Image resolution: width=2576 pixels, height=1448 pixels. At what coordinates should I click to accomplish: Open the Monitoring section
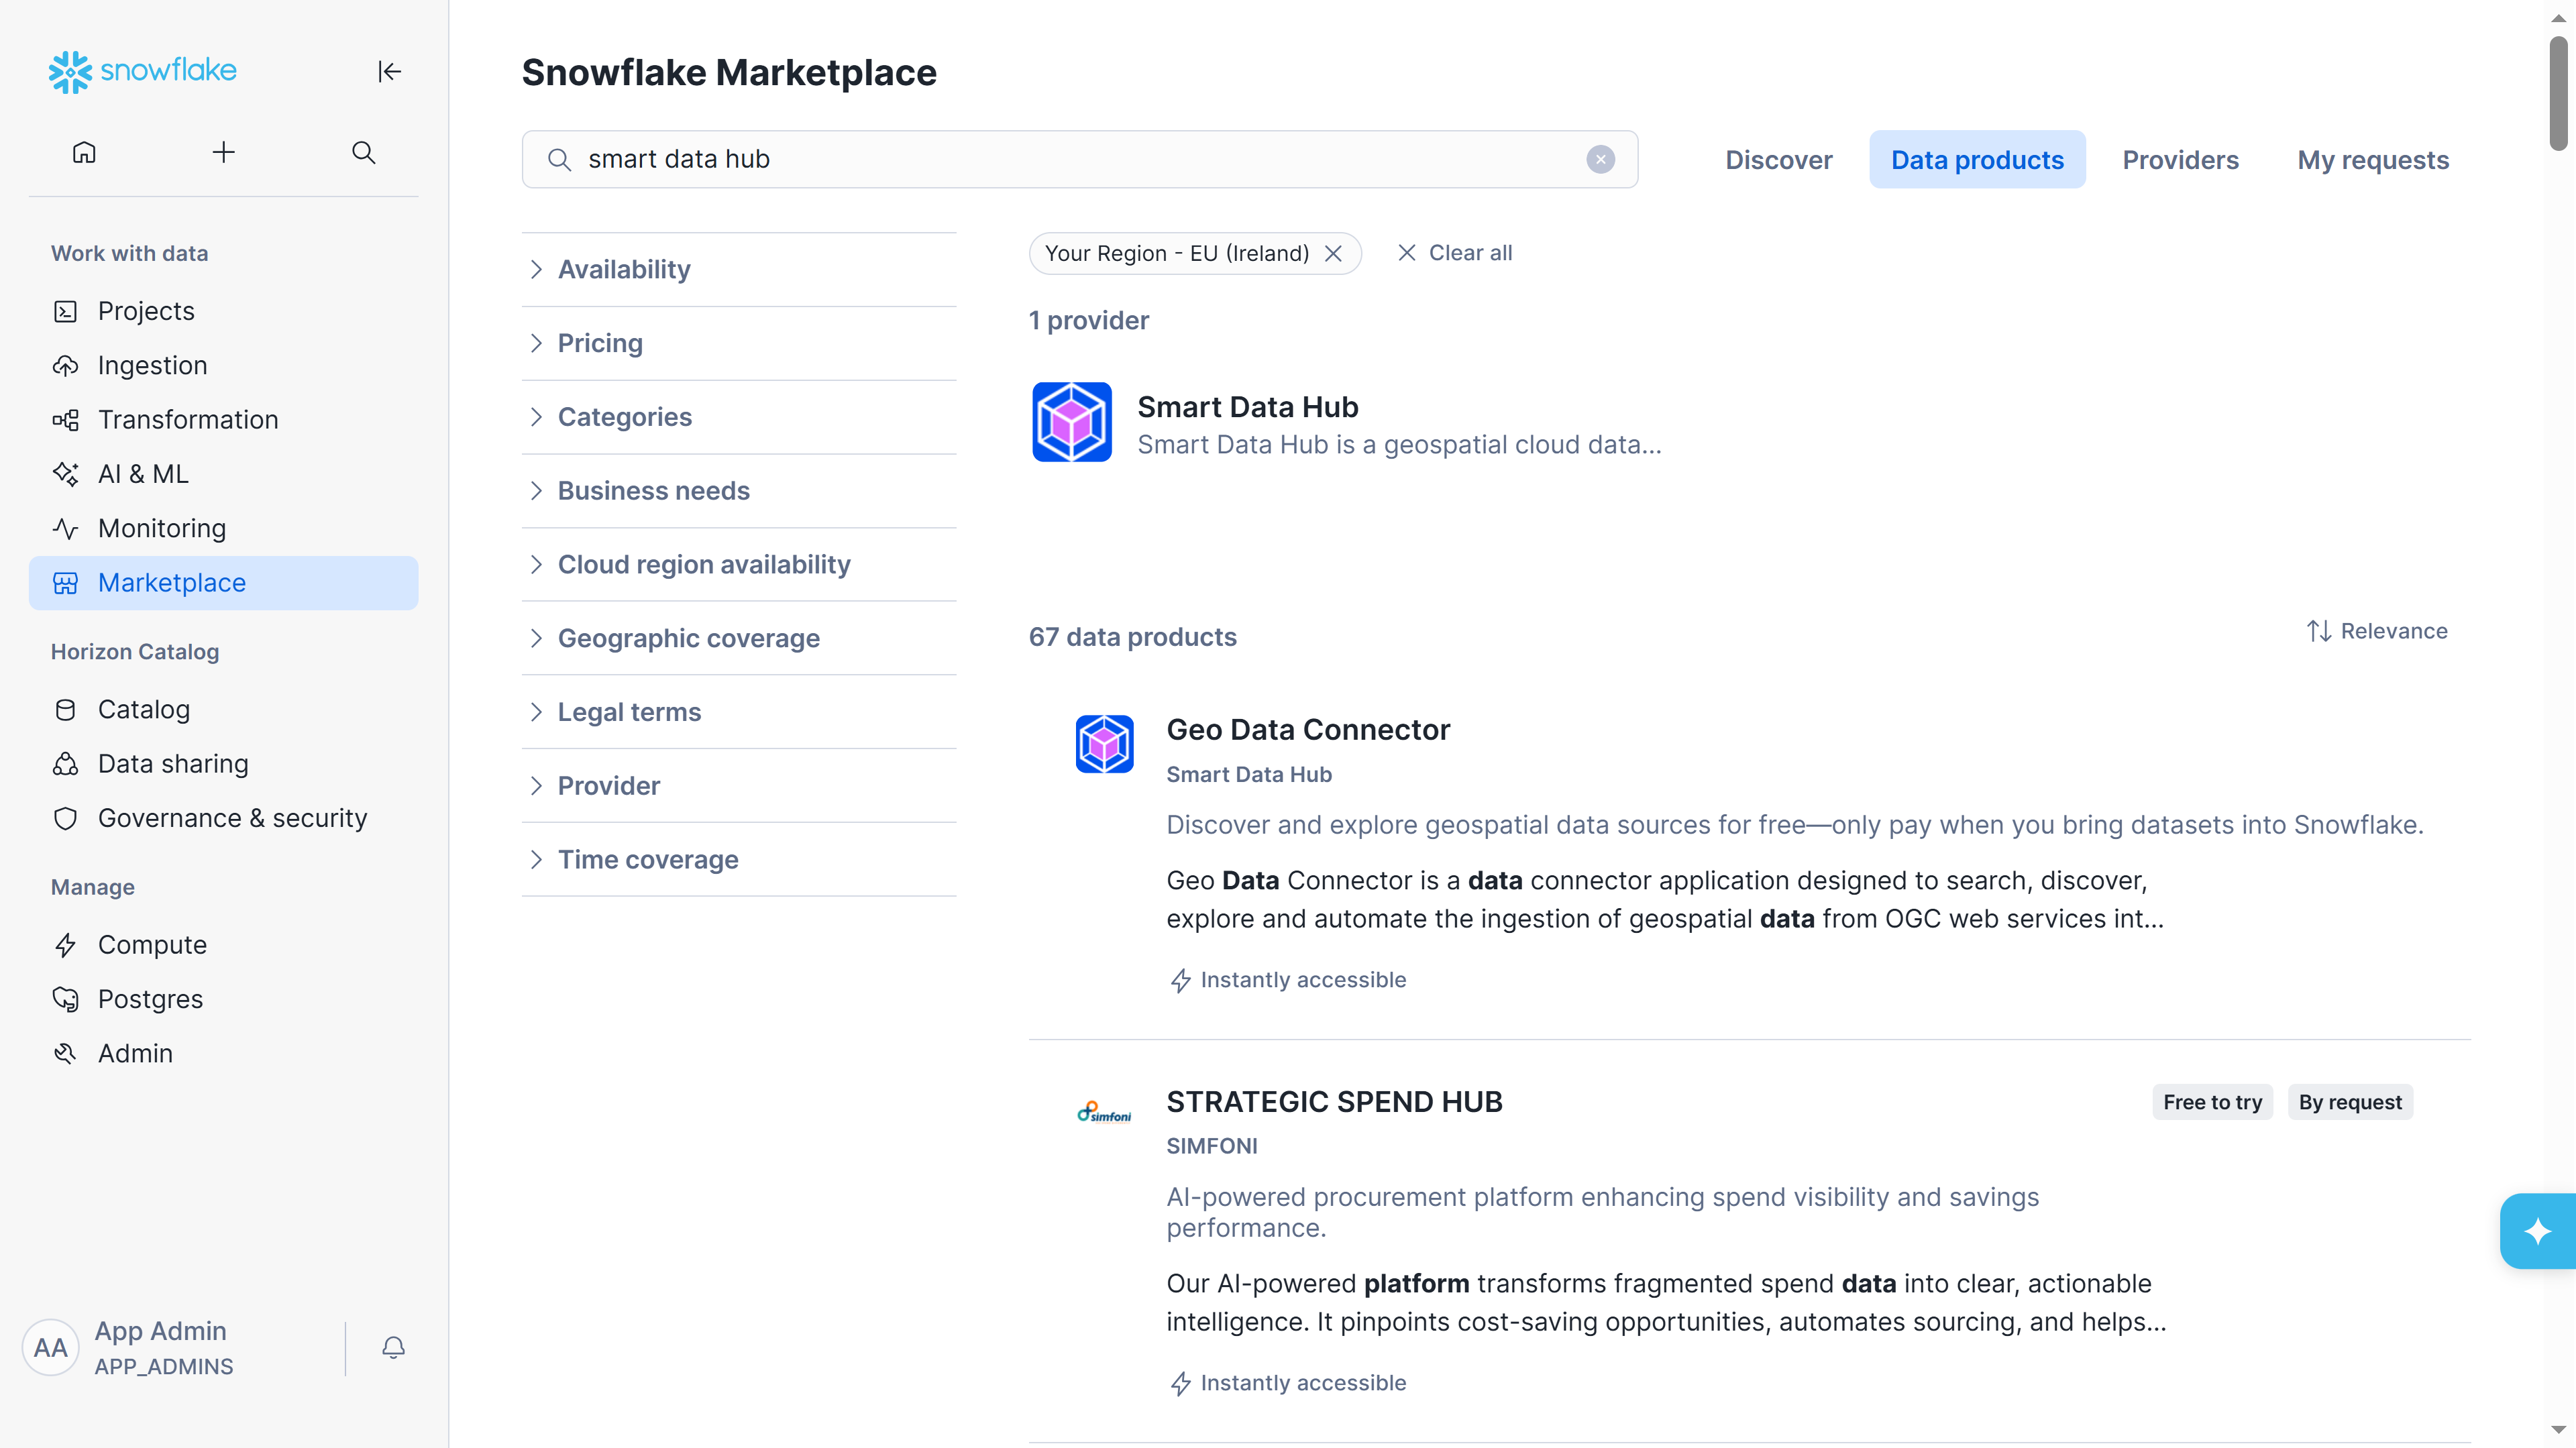coord(224,528)
